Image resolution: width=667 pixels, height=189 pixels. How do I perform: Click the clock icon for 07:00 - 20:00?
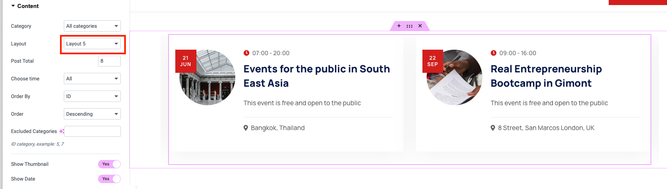[x=247, y=53]
